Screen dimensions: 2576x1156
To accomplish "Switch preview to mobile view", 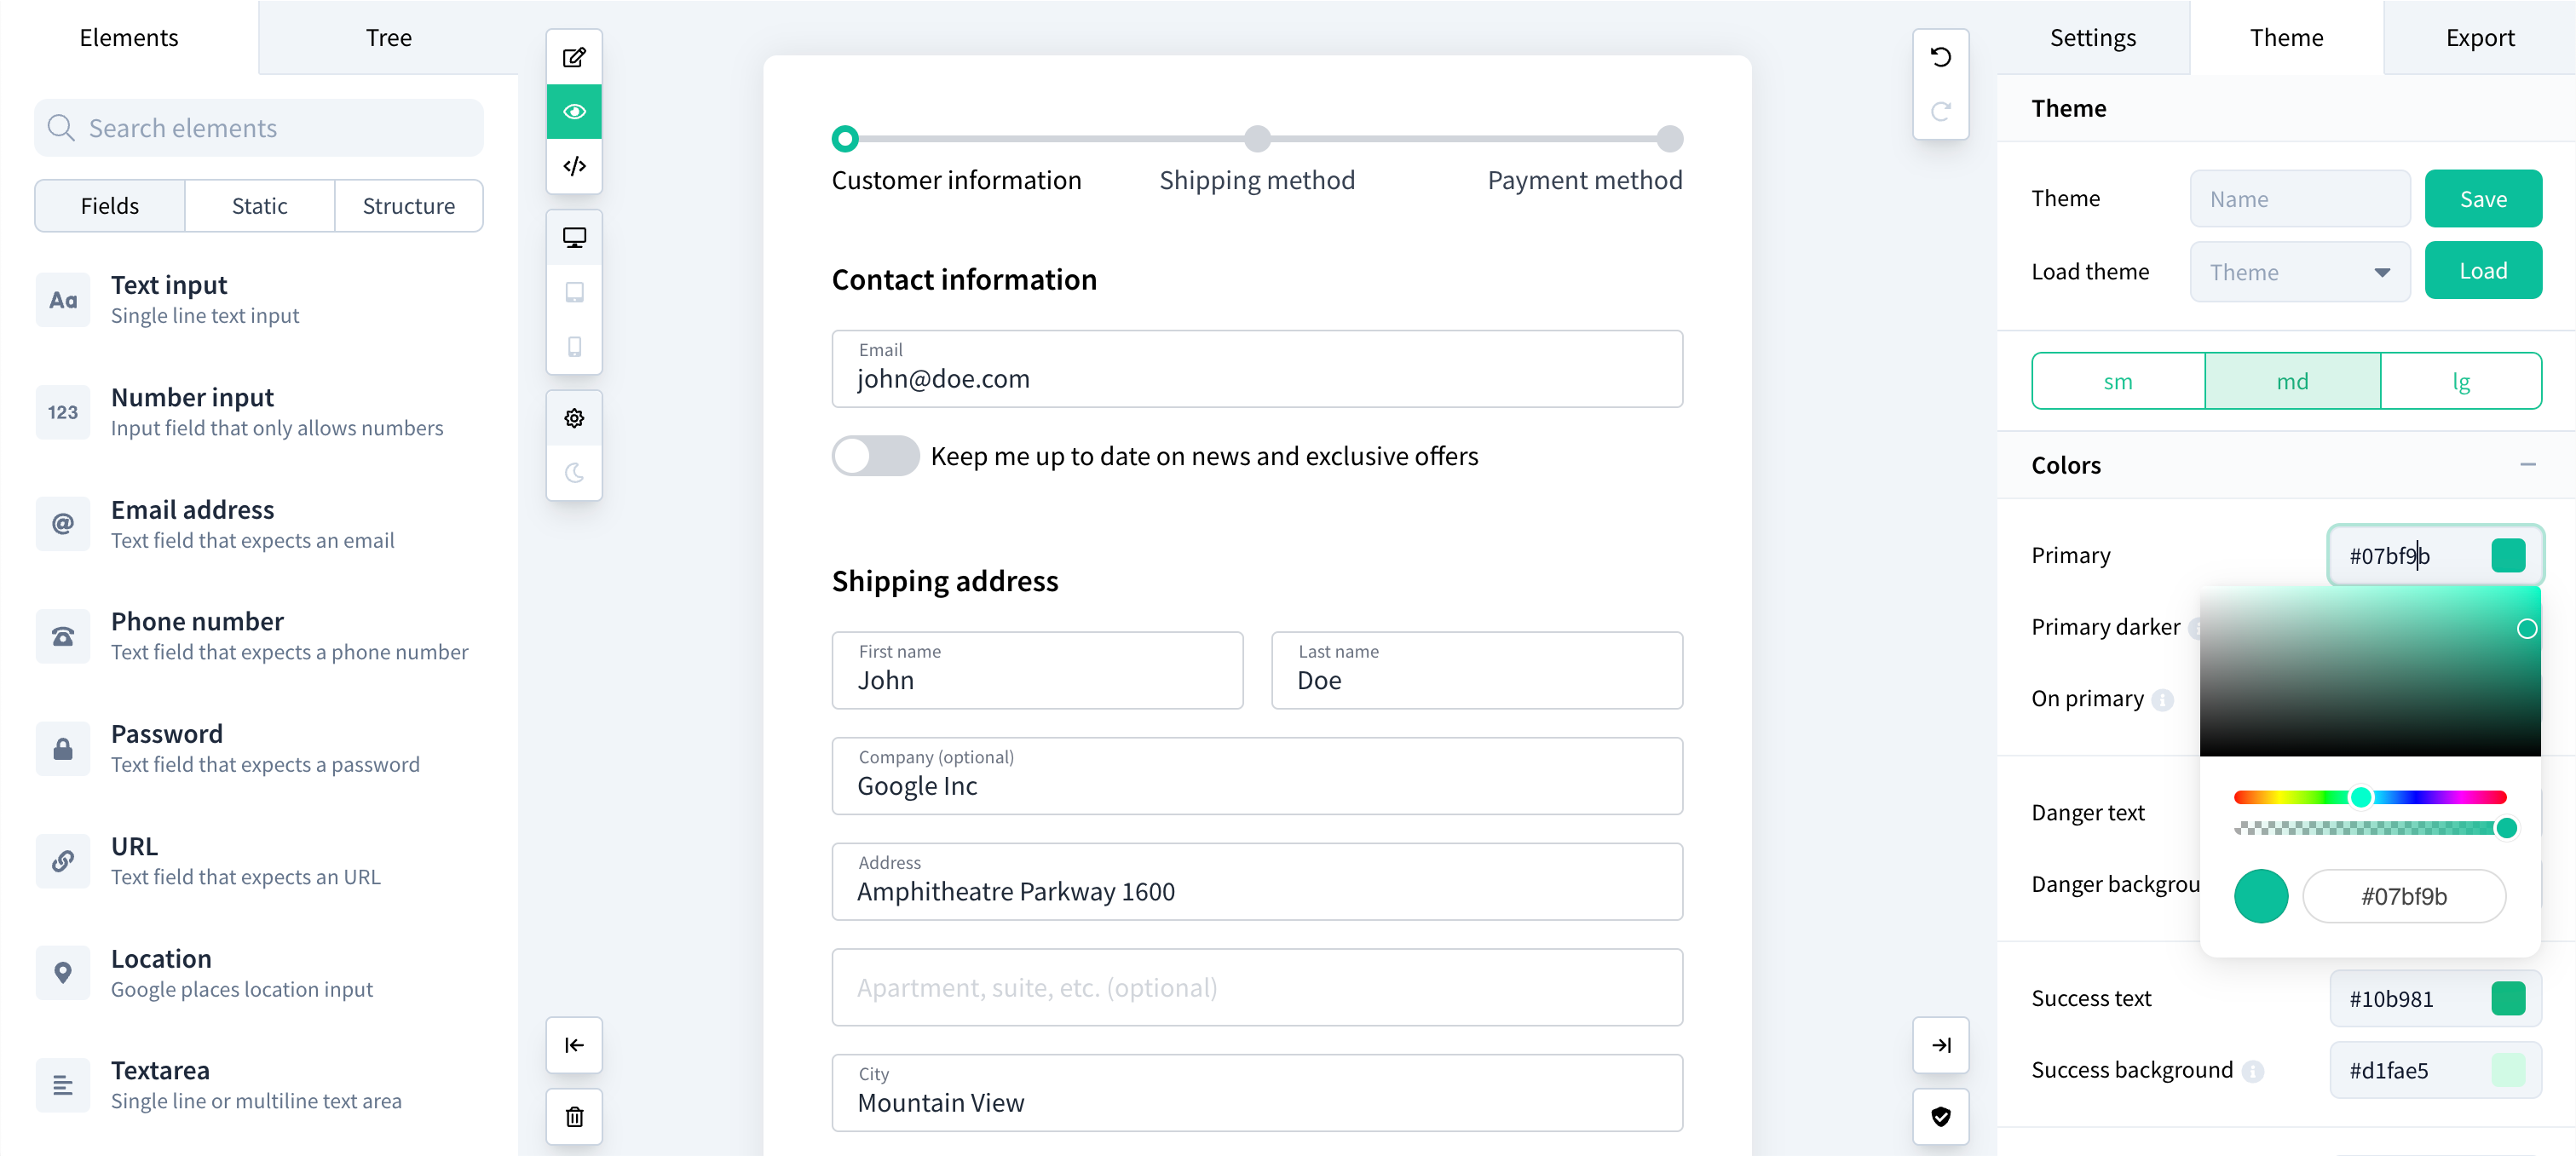I will pos(574,346).
